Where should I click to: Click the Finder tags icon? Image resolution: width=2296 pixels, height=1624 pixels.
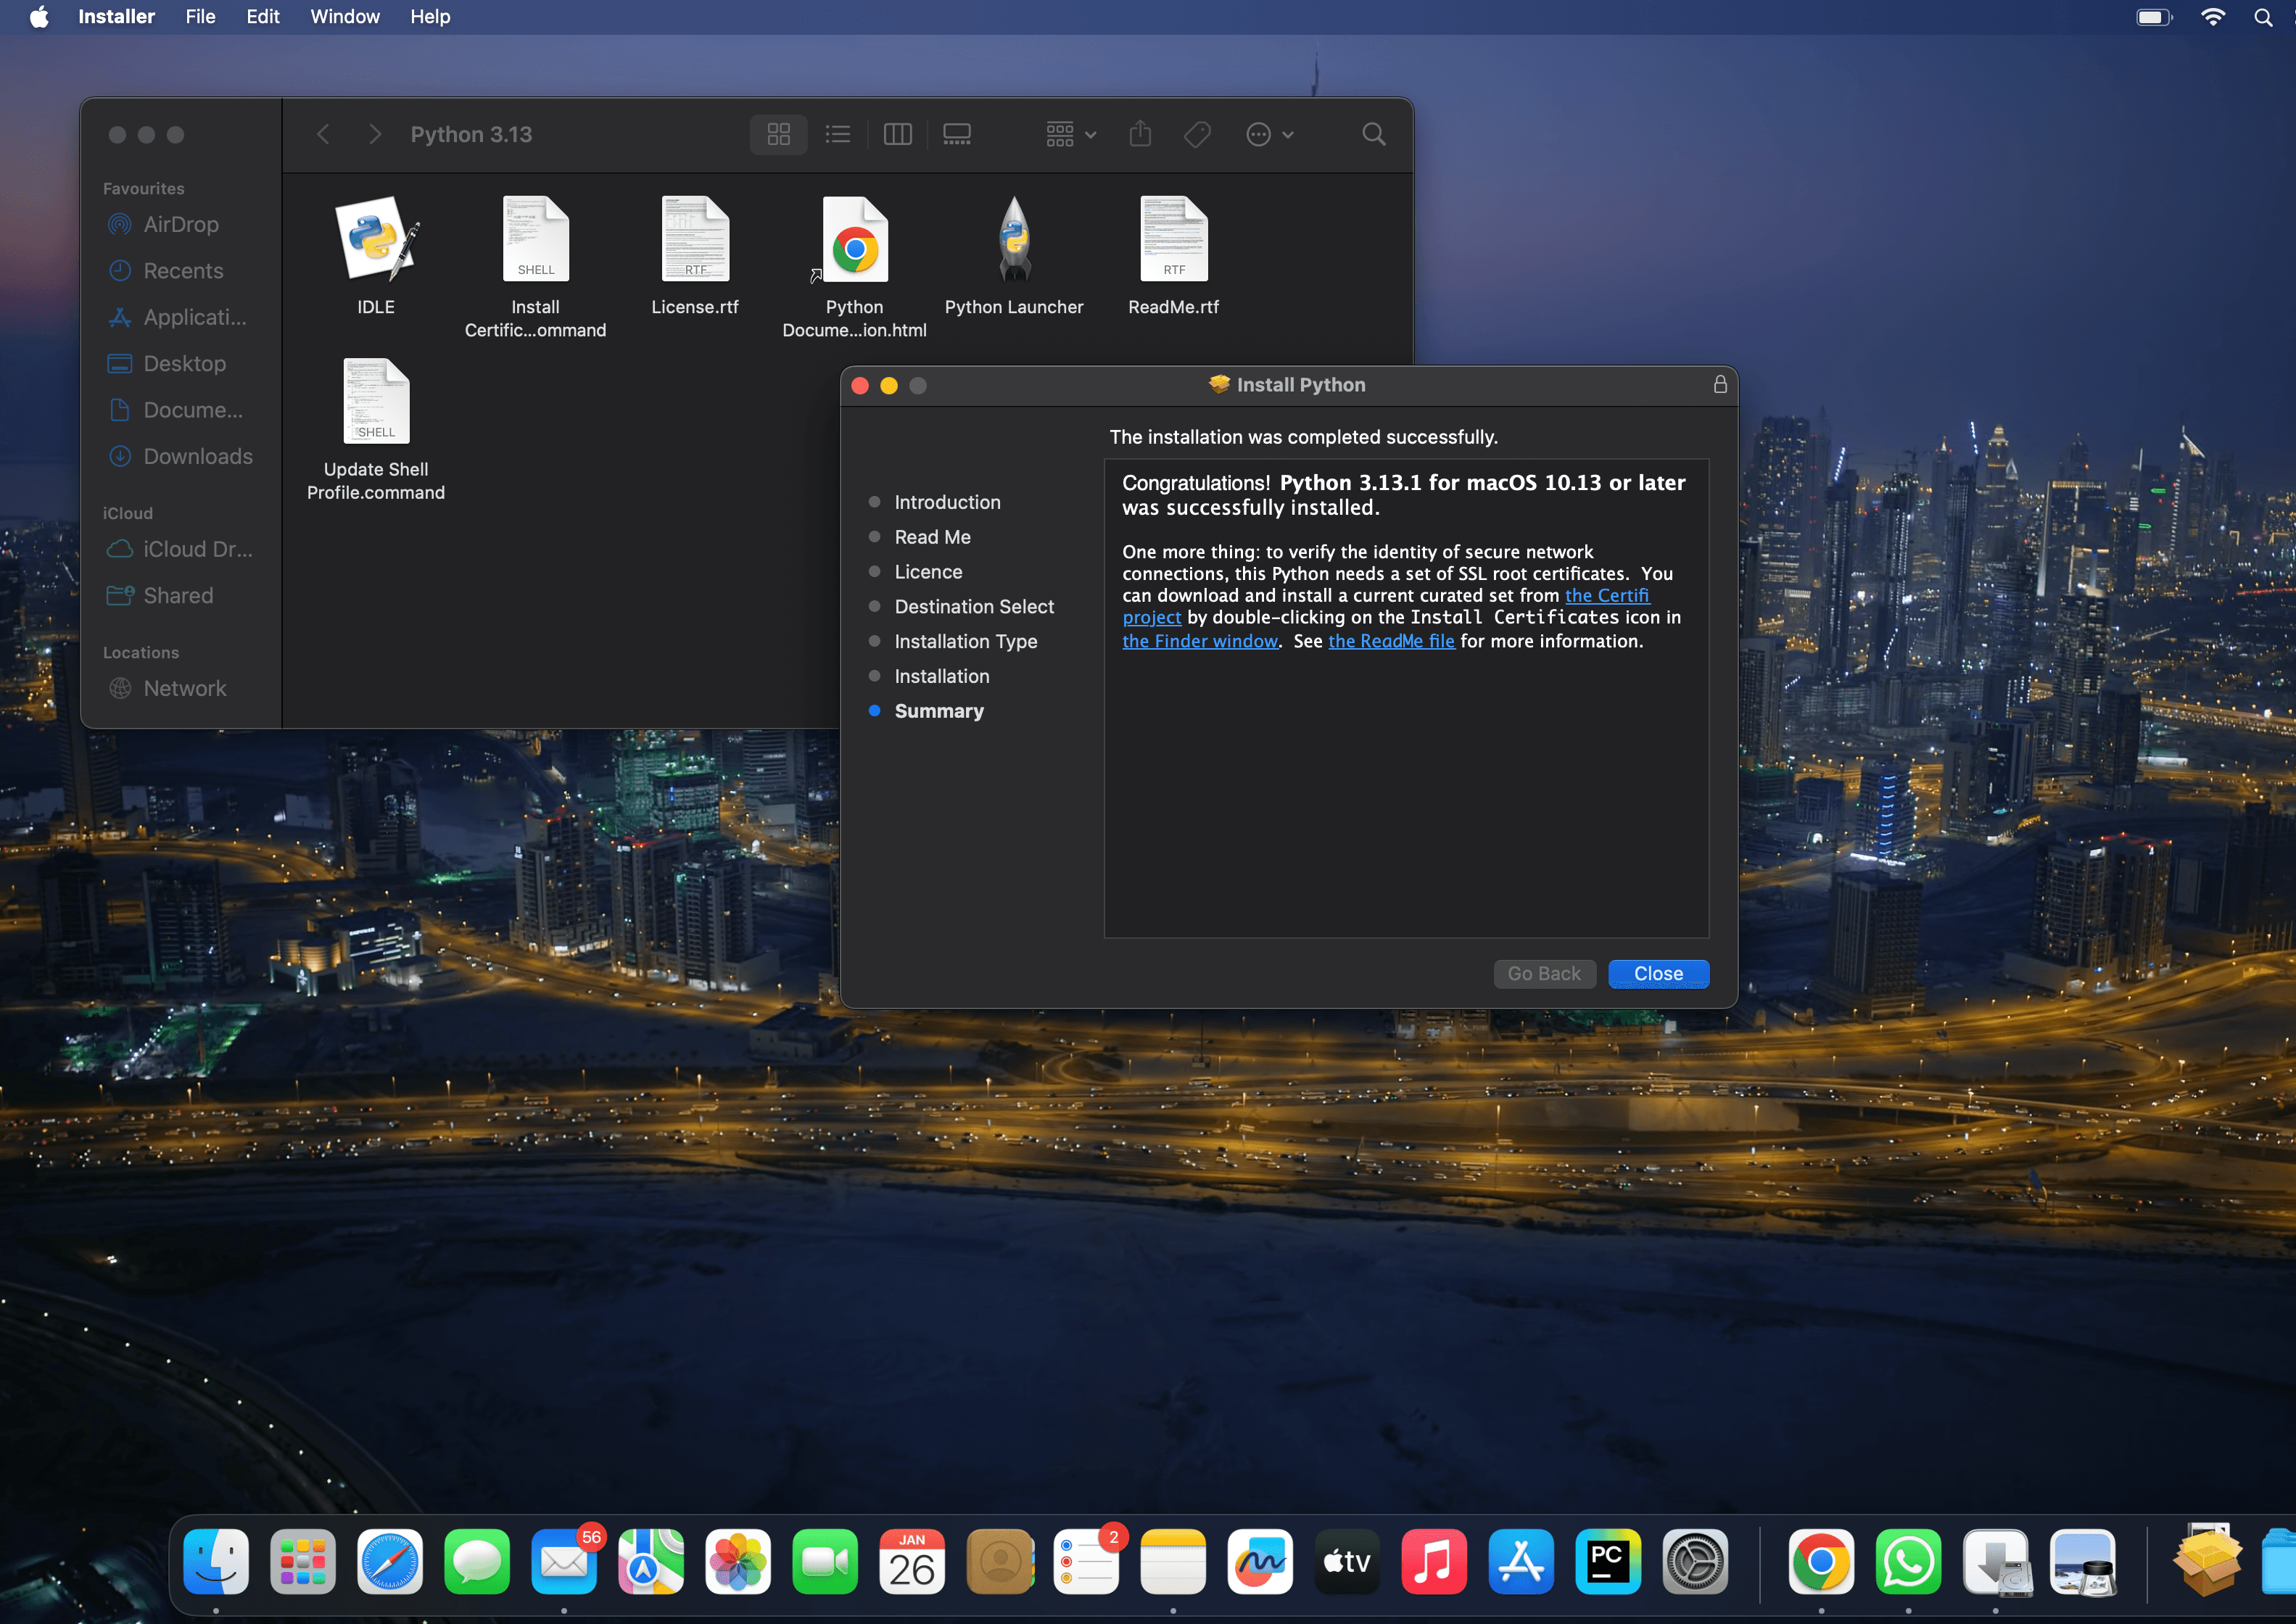tap(1198, 134)
